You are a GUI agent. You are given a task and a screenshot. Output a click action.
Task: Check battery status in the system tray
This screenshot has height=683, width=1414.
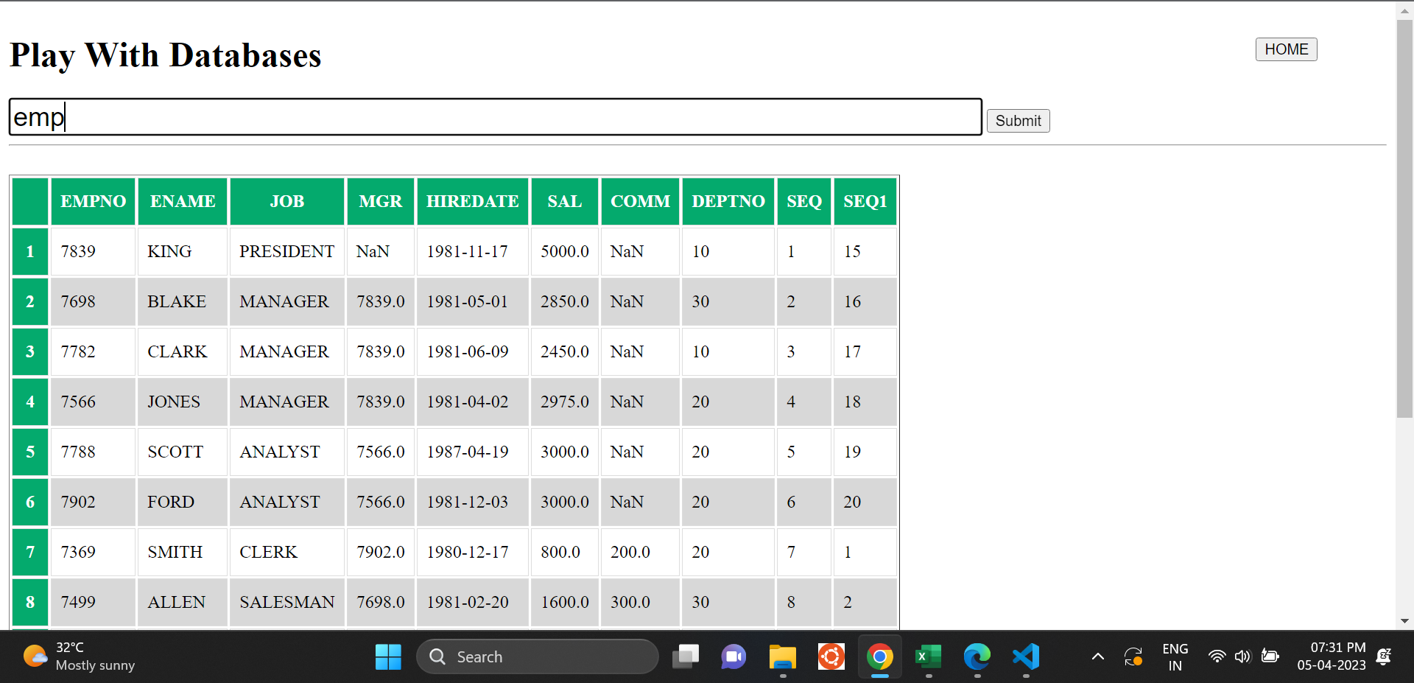point(1270,656)
